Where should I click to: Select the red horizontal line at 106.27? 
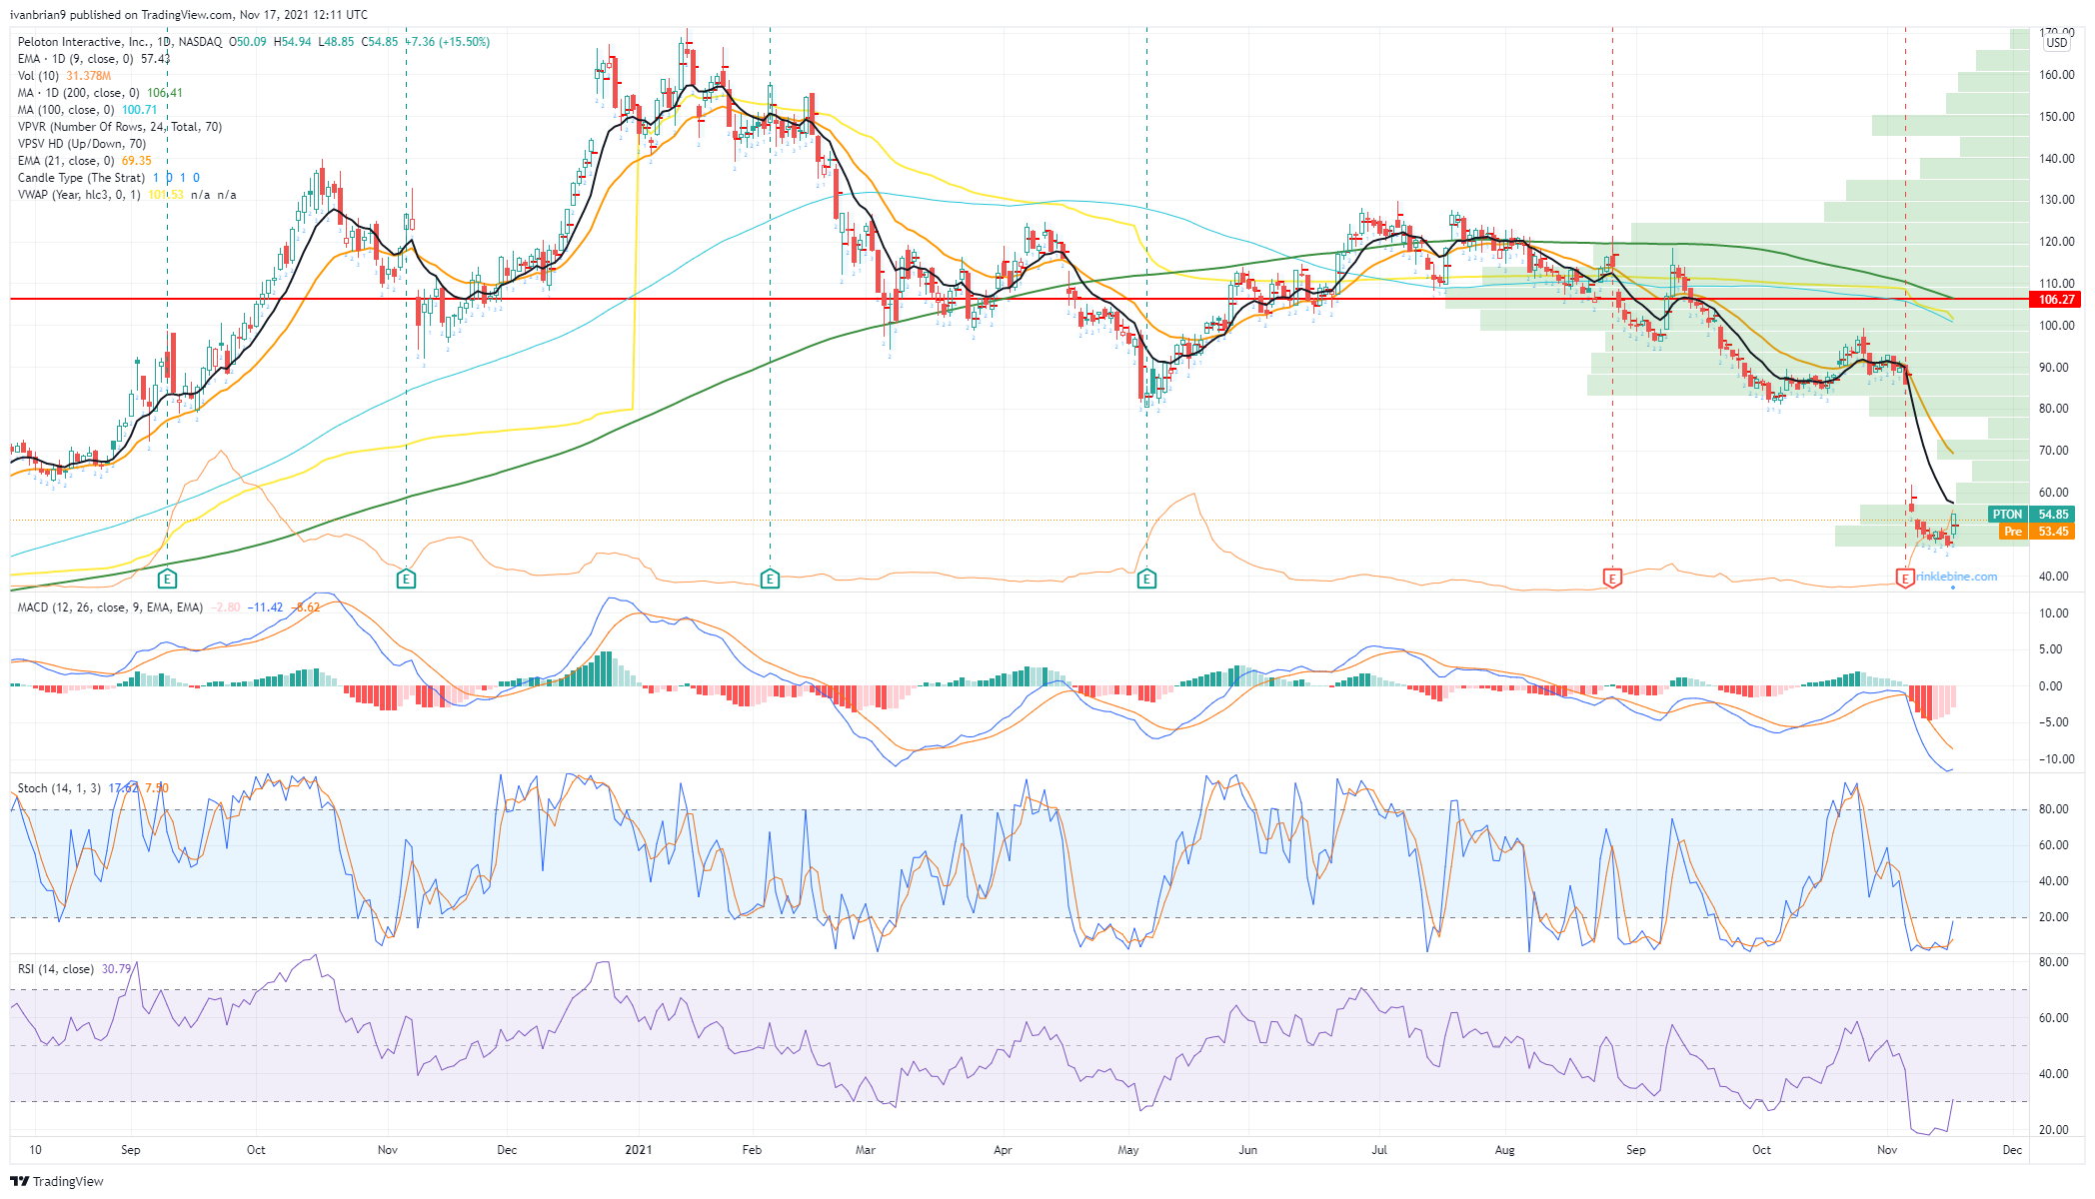pos(1020,299)
